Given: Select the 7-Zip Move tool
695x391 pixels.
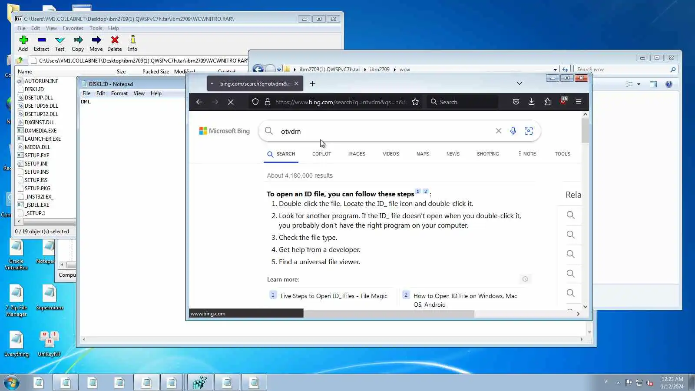Looking at the screenshot, I should click(96, 43).
